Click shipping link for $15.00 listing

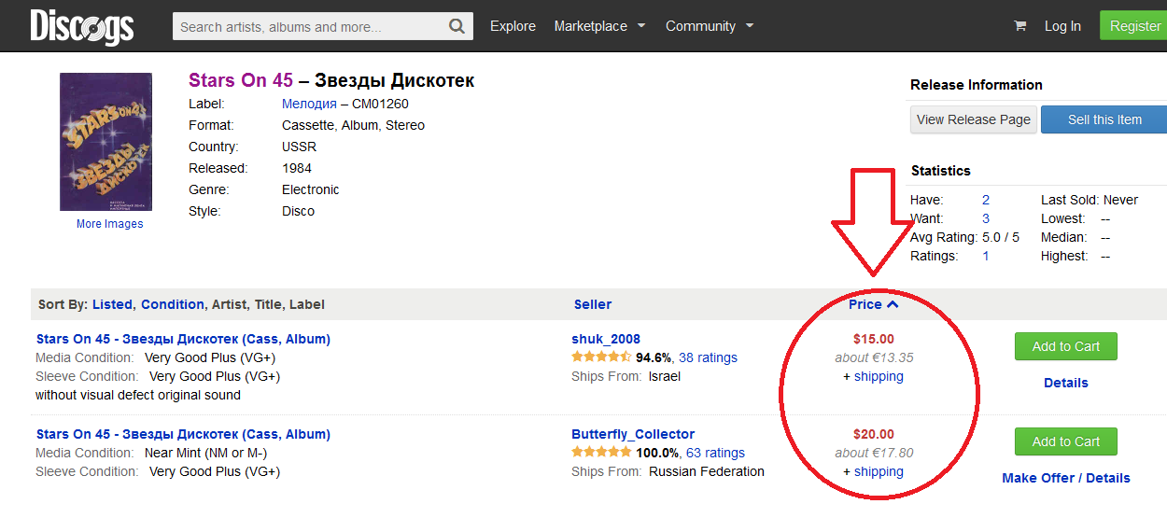[x=879, y=376]
